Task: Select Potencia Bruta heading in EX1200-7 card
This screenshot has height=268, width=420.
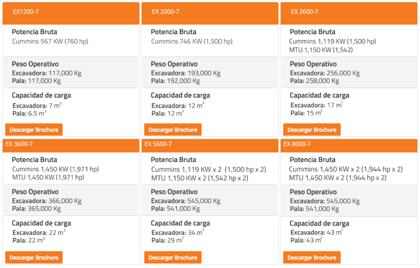Action: point(34,32)
